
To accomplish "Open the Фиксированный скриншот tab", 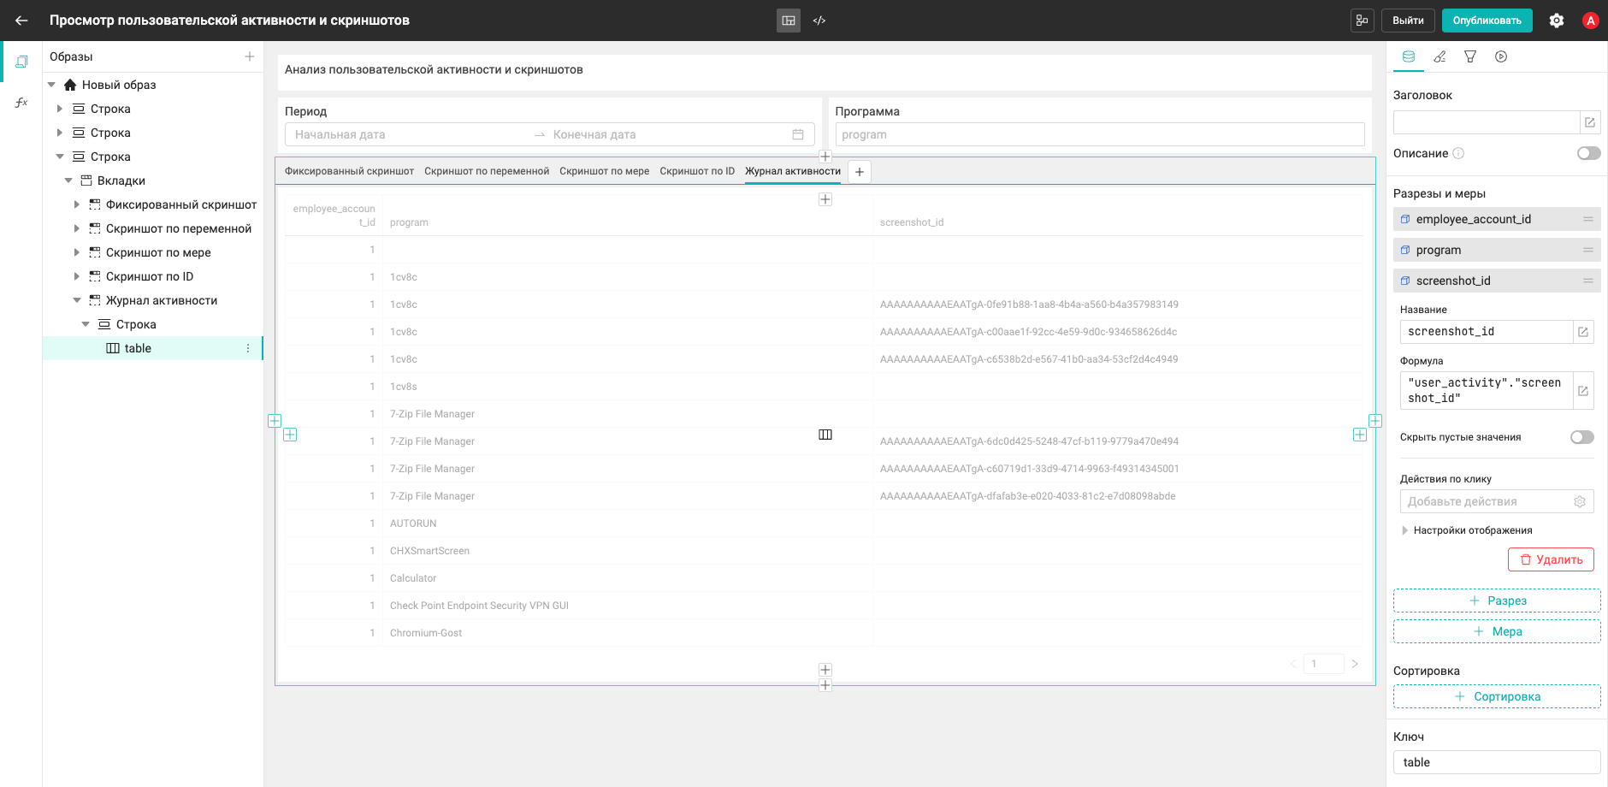I will (349, 171).
